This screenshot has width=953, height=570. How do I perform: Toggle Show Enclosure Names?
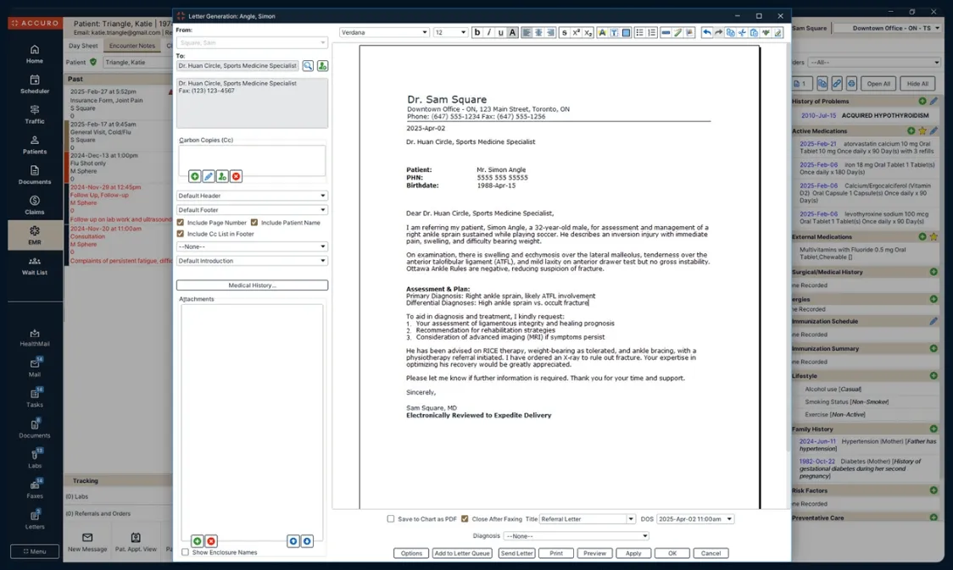(185, 551)
